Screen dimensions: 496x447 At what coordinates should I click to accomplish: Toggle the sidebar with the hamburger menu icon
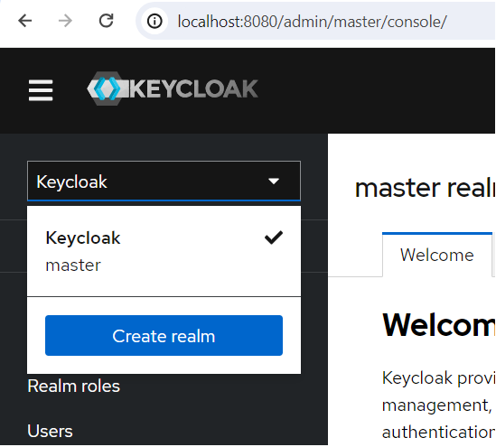[x=41, y=90]
